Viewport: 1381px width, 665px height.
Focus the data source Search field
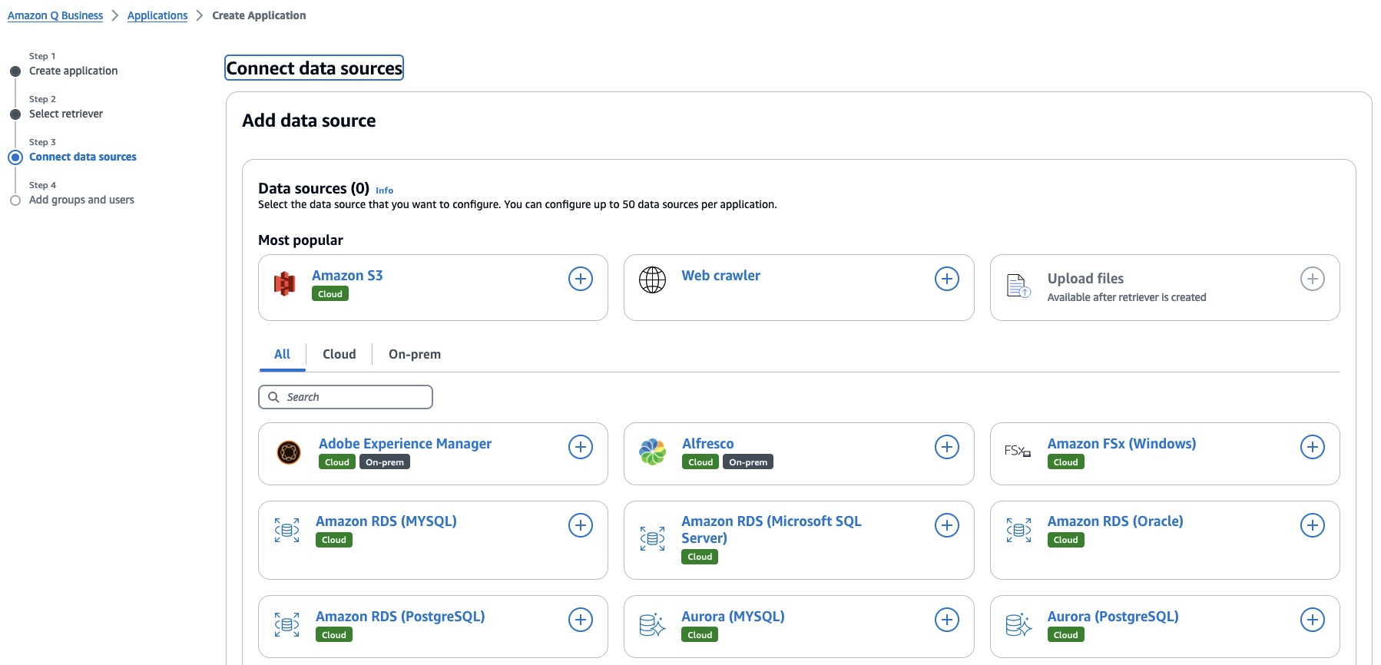(x=346, y=397)
